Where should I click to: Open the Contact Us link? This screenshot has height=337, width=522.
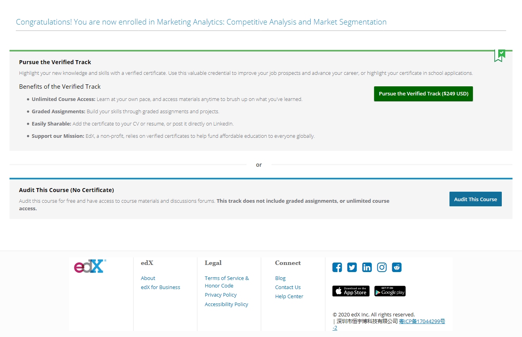coord(288,287)
